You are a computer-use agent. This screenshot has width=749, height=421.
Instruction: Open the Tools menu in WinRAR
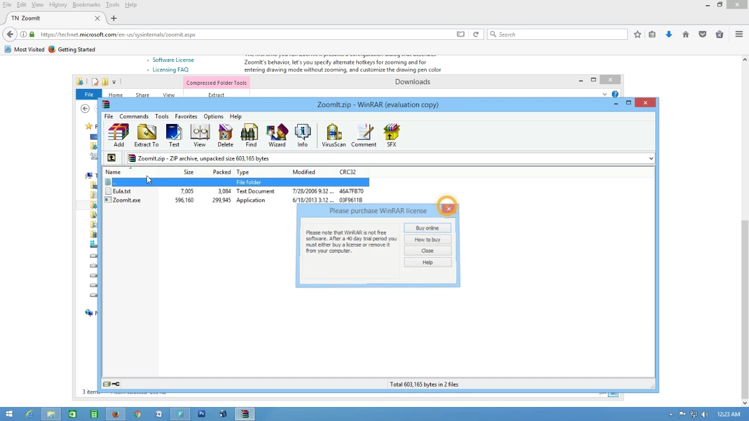point(162,116)
